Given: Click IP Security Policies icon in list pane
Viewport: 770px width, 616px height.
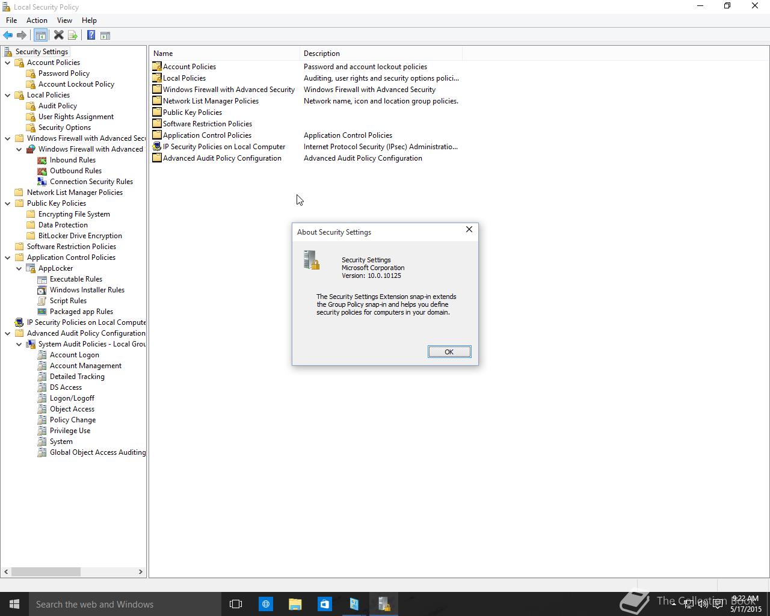Looking at the screenshot, I should [157, 147].
